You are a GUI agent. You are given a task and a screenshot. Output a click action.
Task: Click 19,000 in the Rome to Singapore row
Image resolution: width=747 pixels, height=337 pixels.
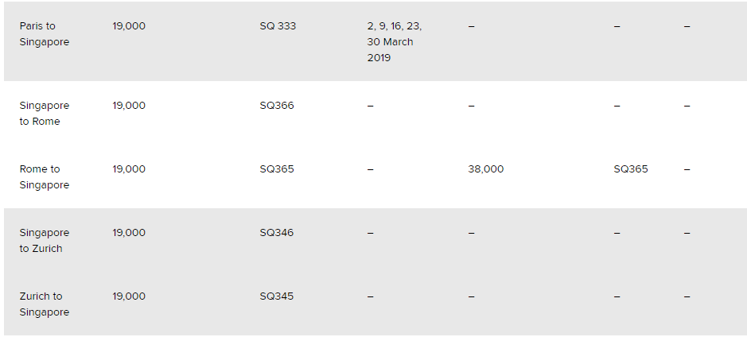[x=129, y=169]
